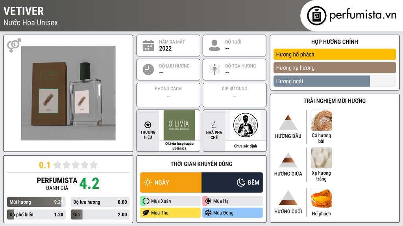Click the Giá 2.00 score bar

(100, 215)
